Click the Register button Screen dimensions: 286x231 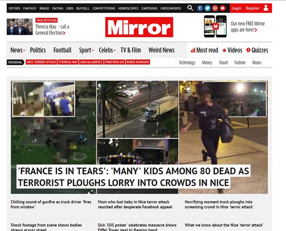click(253, 8)
